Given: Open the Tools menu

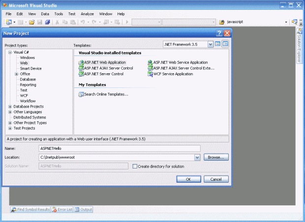Looking at the screenshot, I should pos(59,14).
